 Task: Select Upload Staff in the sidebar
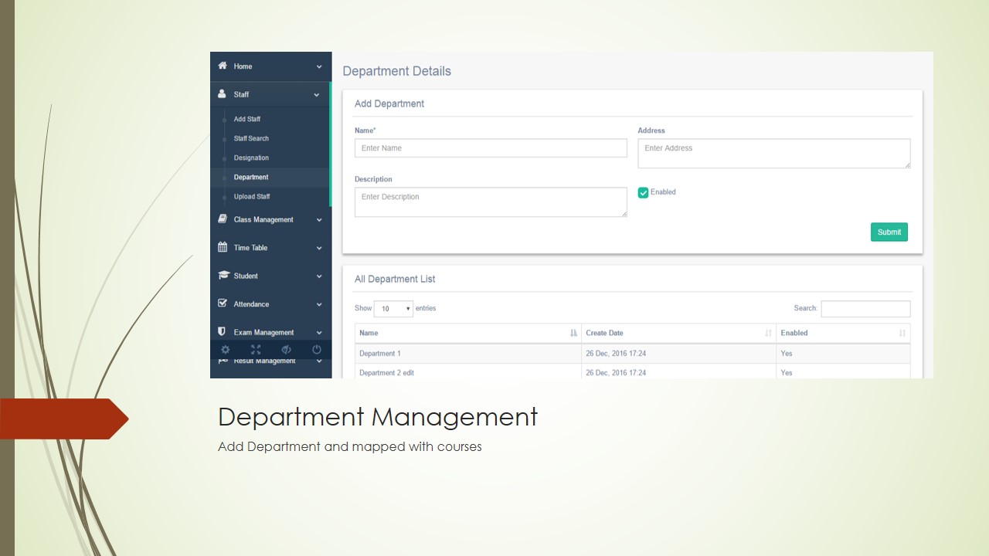point(252,196)
